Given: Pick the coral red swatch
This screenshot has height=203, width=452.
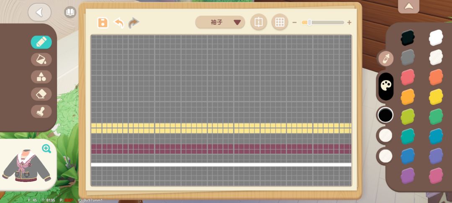Looking at the screenshot, I should click(x=408, y=77).
